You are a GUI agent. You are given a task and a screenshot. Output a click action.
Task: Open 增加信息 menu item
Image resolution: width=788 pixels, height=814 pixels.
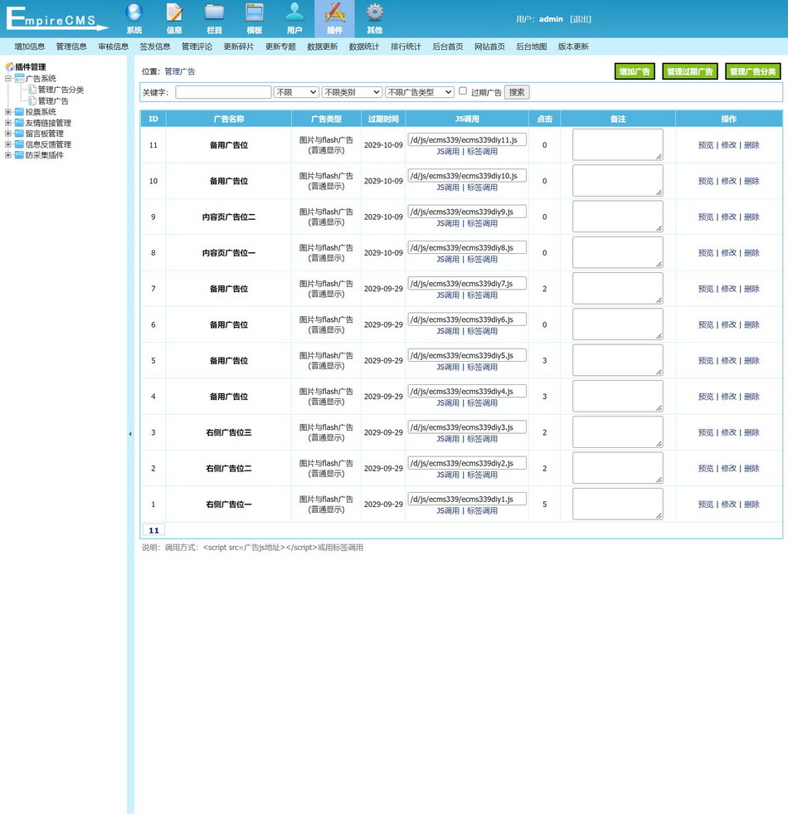tap(30, 46)
